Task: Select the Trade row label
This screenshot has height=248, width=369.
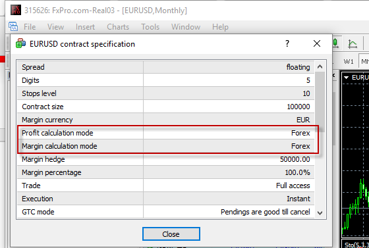Action: tap(31, 186)
